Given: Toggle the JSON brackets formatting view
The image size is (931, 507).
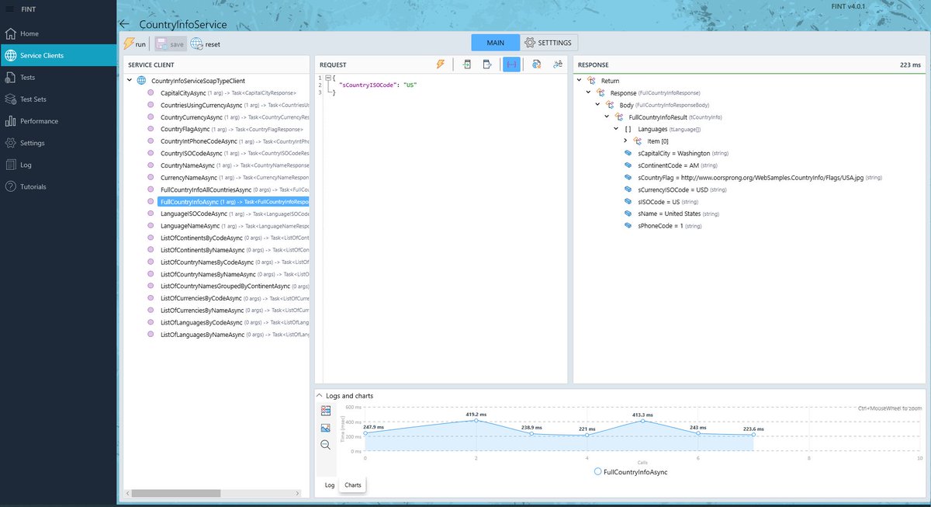Looking at the screenshot, I should 512,64.
